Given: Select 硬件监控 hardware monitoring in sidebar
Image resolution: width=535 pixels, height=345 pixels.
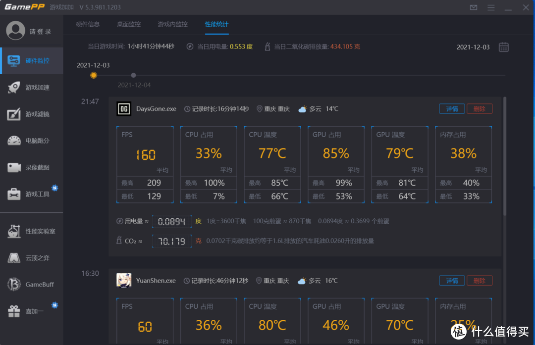Looking at the screenshot, I should [x=32, y=61].
